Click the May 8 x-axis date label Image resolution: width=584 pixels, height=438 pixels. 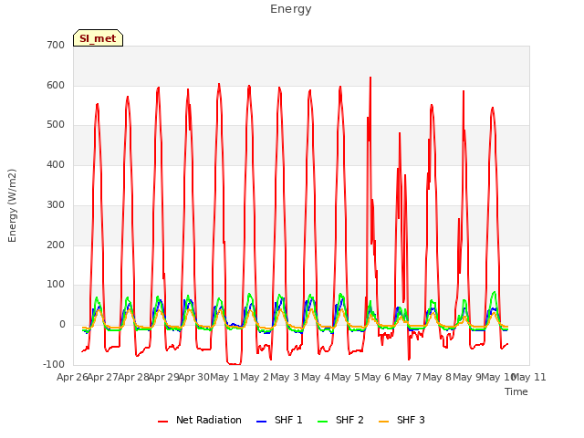tap(437, 377)
